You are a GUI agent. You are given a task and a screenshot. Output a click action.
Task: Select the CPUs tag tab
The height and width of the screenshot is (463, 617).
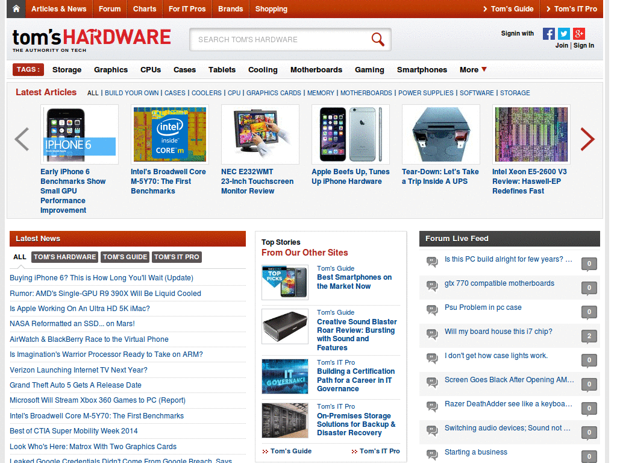150,70
